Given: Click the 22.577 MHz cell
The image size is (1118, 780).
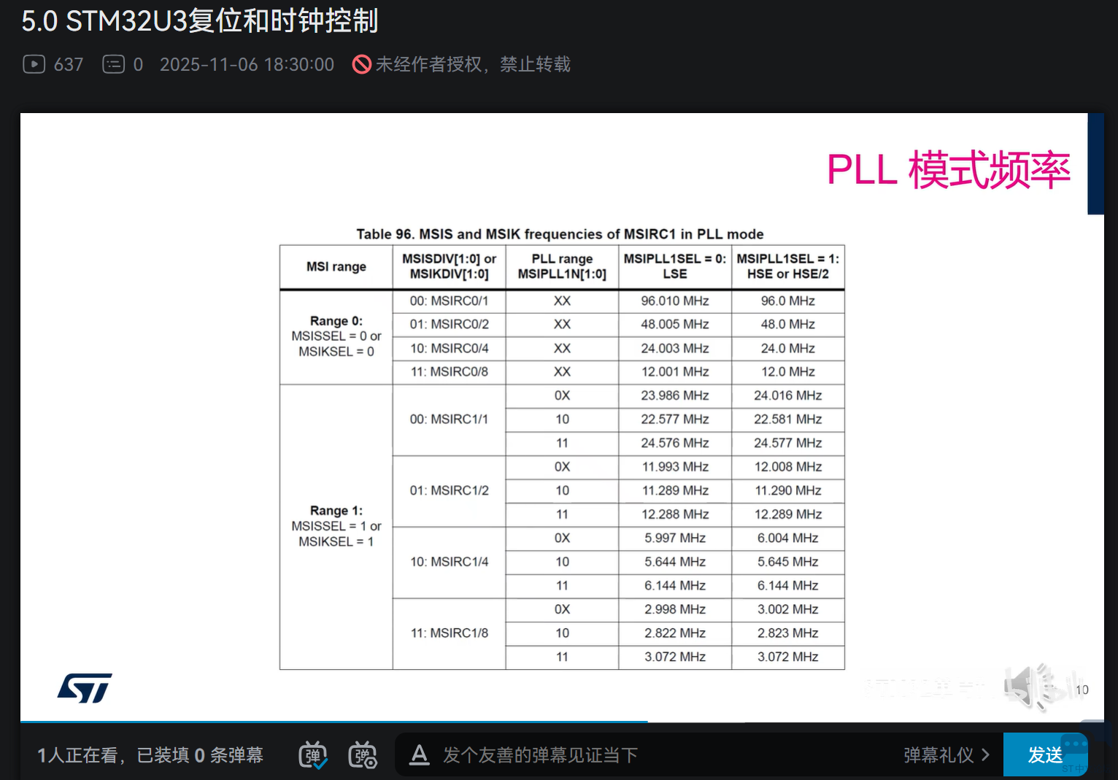Looking at the screenshot, I should pos(675,420).
